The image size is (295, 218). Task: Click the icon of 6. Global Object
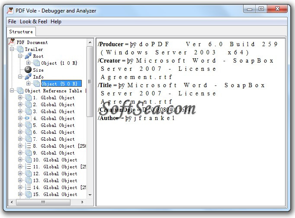28,132
